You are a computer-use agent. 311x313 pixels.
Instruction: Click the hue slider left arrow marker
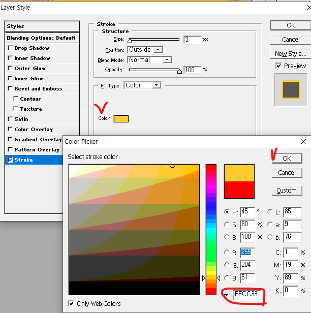coord(204,278)
